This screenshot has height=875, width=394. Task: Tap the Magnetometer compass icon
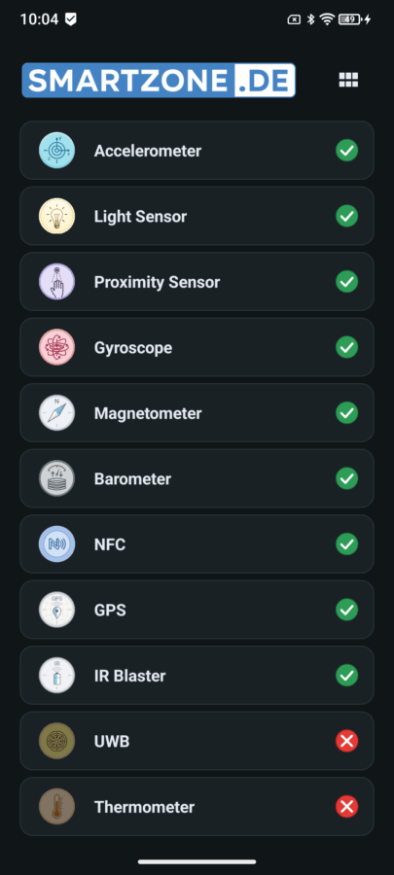[57, 413]
